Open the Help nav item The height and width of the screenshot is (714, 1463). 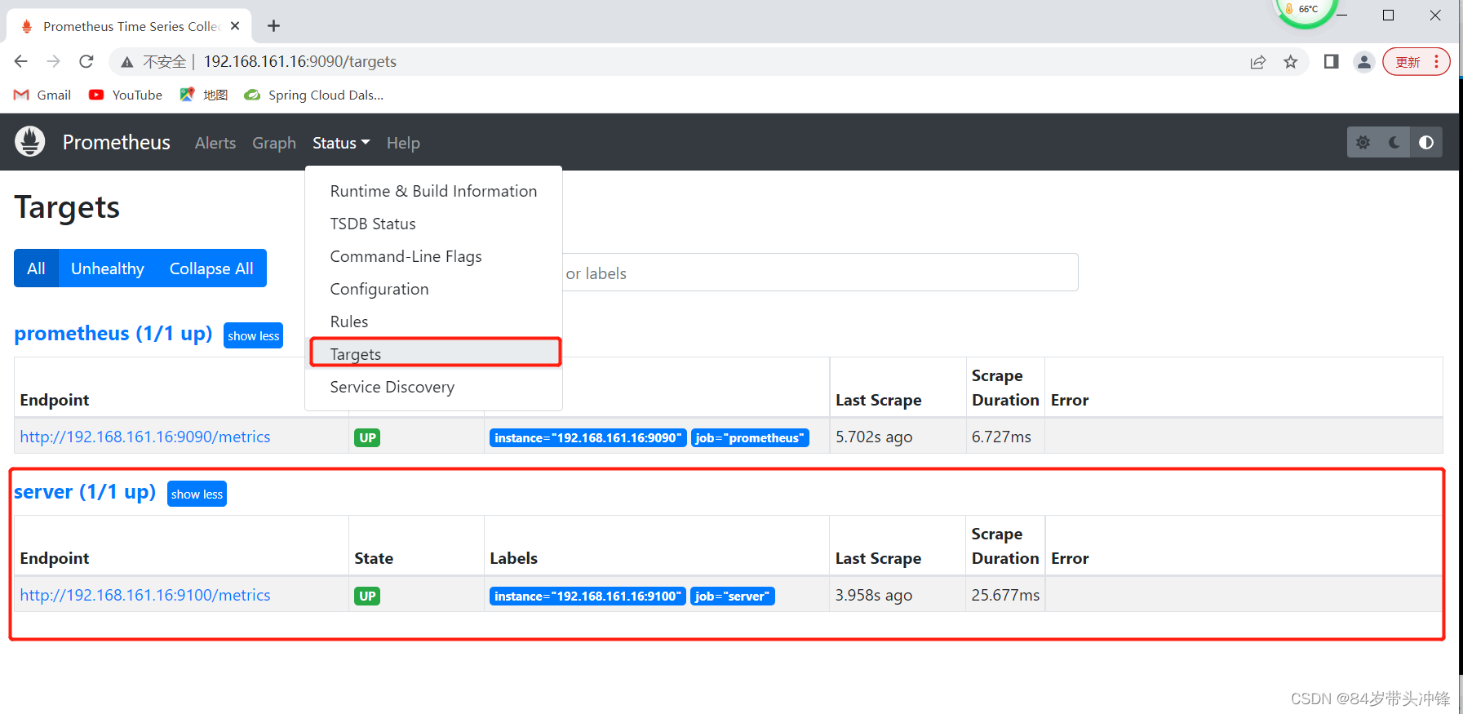point(403,143)
